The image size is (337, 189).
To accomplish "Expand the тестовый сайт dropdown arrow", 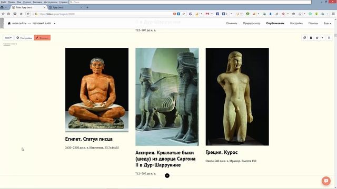I will 55,23.
